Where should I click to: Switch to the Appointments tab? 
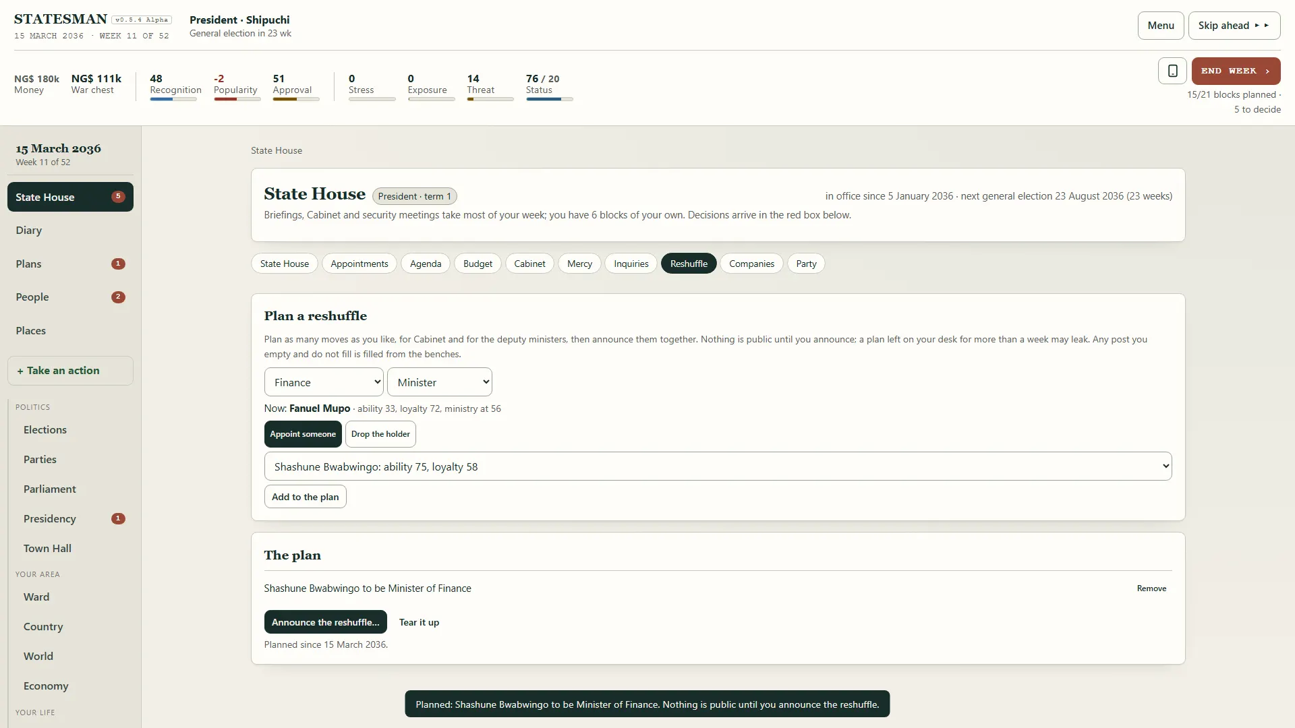[x=359, y=264]
